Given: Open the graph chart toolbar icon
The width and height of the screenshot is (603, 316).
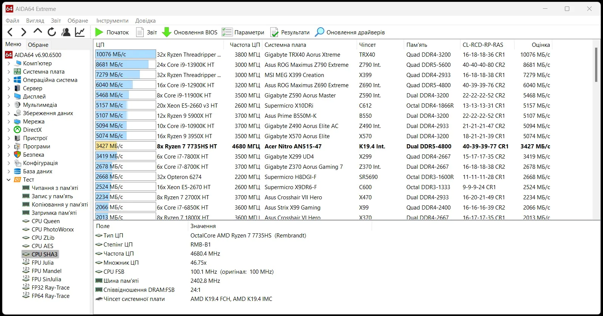Looking at the screenshot, I should tap(80, 32).
